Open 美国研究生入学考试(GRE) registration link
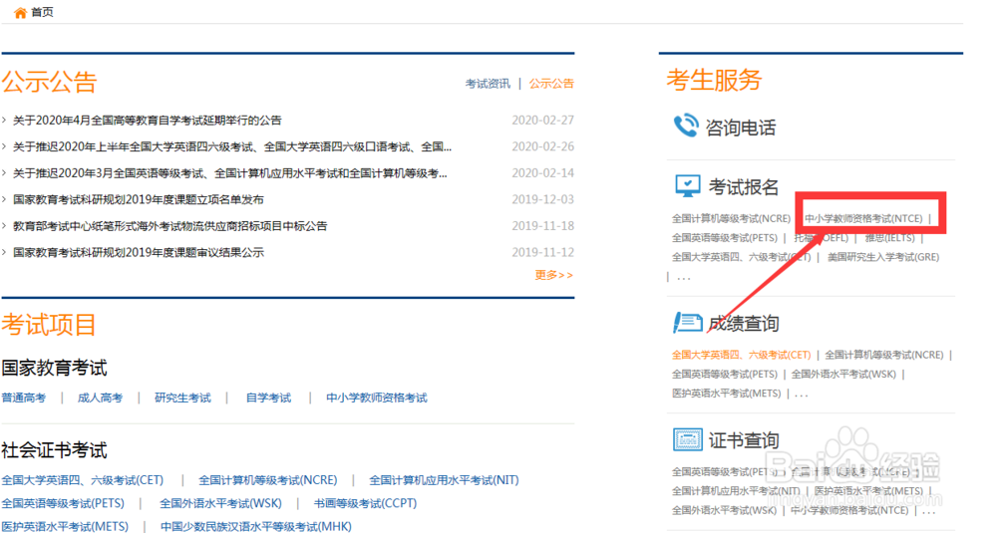Viewport: 997px width, 533px height. (883, 257)
